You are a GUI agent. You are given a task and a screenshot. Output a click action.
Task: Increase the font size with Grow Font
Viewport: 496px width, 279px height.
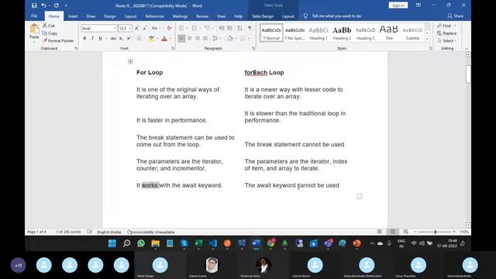[x=137, y=28]
